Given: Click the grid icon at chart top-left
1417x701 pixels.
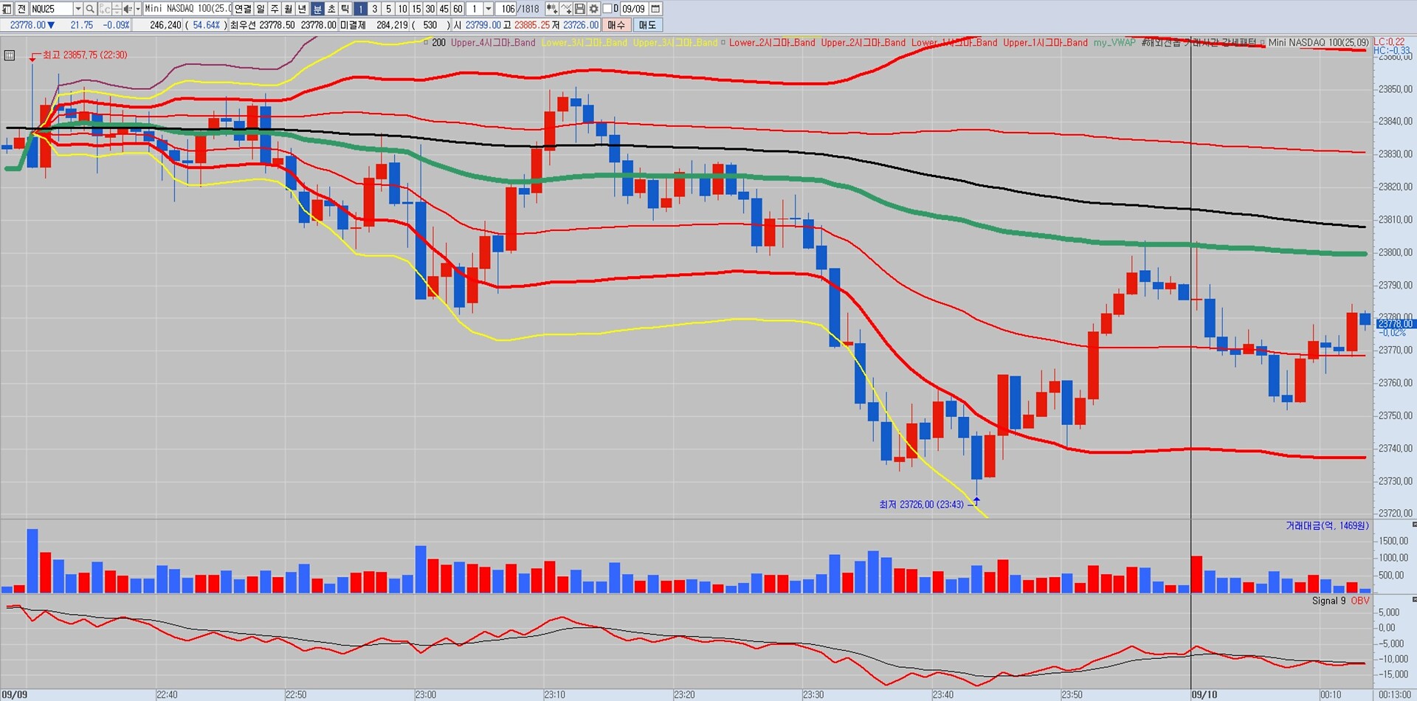Looking at the screenshot, I should coord(10,55).
